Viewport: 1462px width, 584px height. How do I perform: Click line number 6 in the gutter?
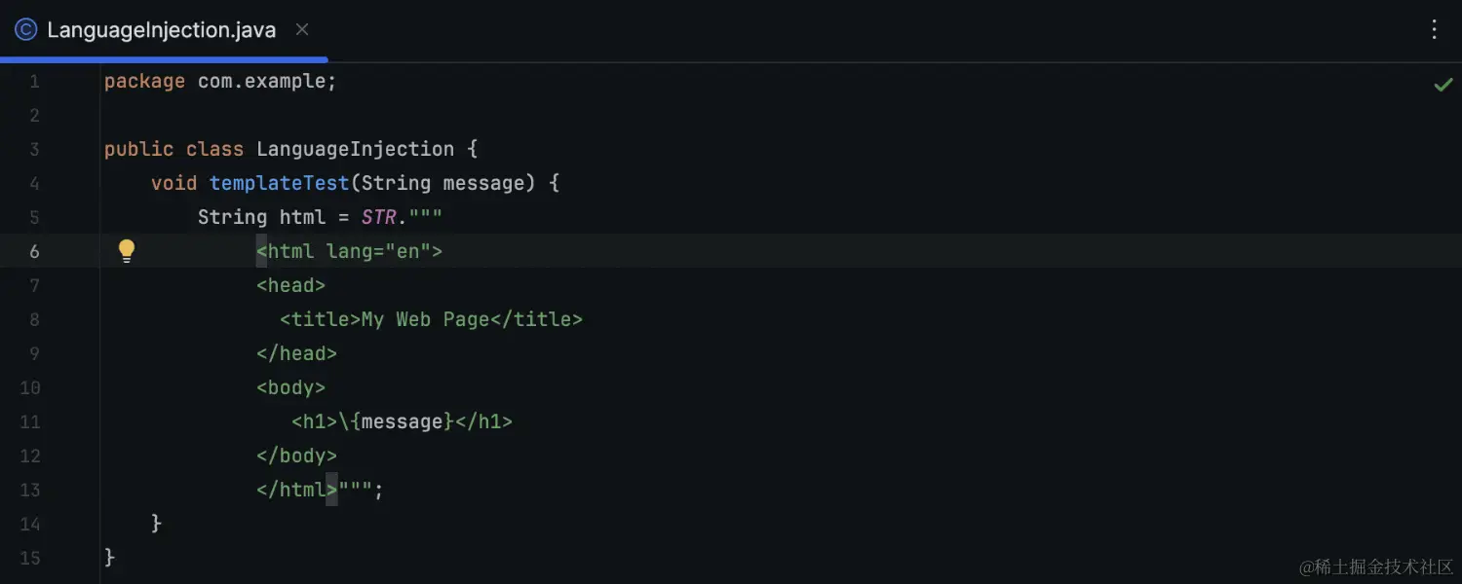point(35,250)
